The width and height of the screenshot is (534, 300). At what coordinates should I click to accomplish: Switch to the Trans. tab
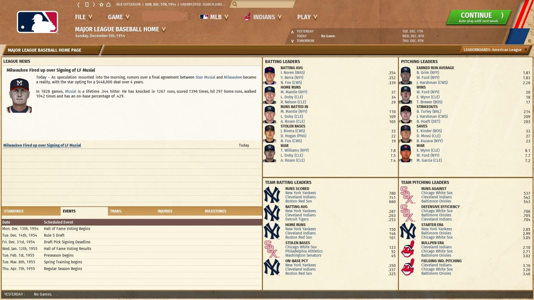tap(131, 211)
